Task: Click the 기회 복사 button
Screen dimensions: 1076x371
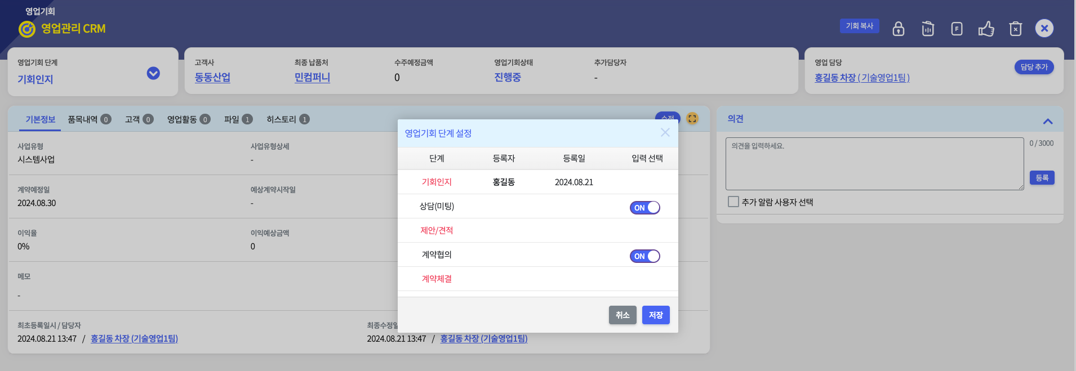Action: (859, 26)
